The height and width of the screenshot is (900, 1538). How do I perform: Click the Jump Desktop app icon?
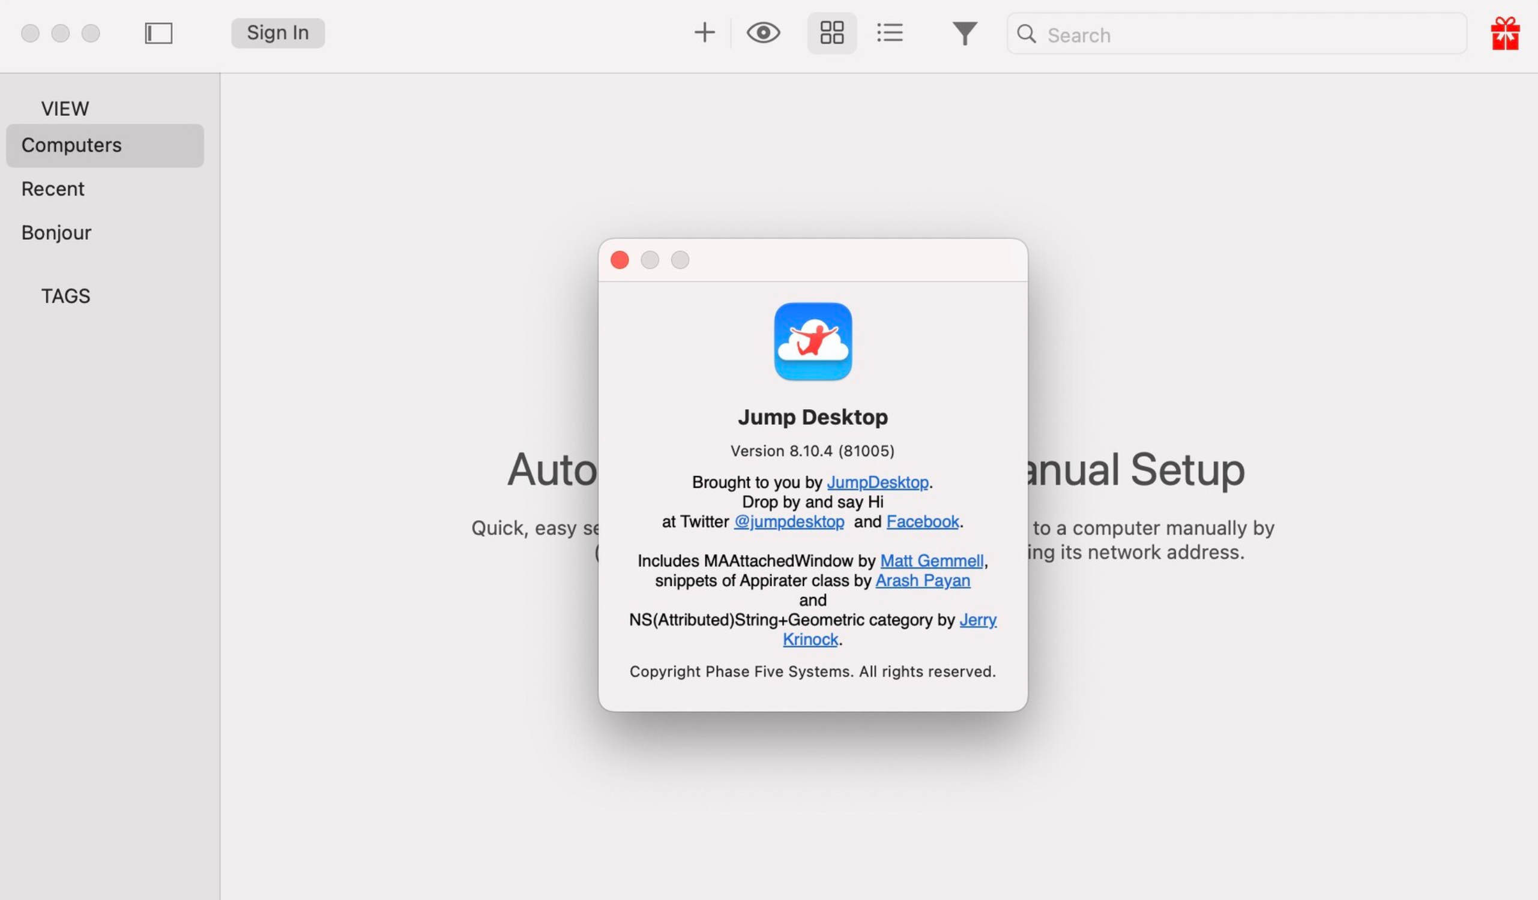click(812, 341)
